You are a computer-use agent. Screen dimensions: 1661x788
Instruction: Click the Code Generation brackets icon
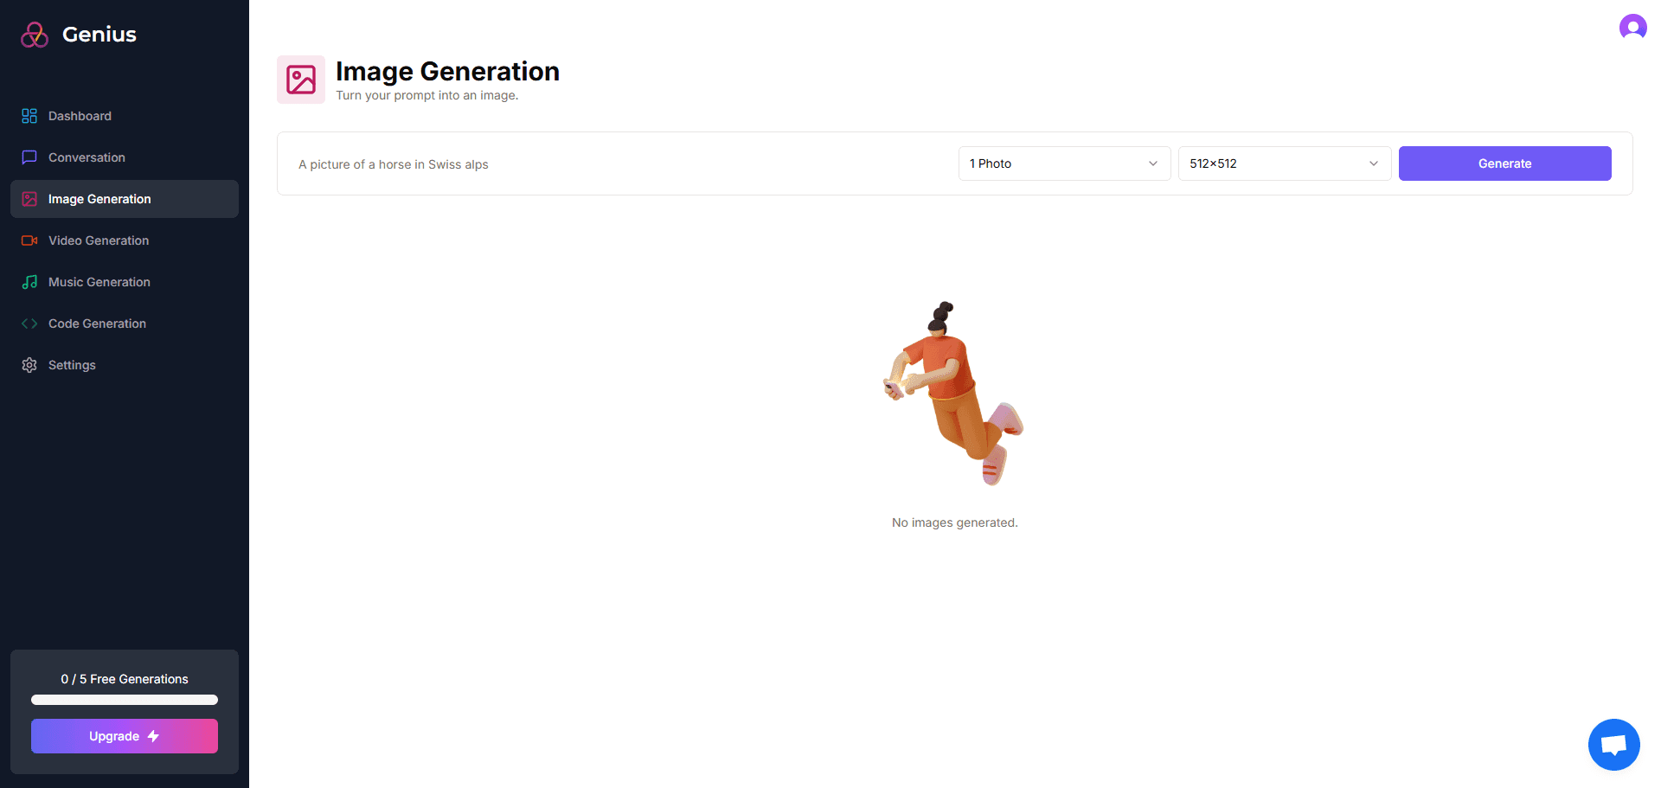pos(29,324)
